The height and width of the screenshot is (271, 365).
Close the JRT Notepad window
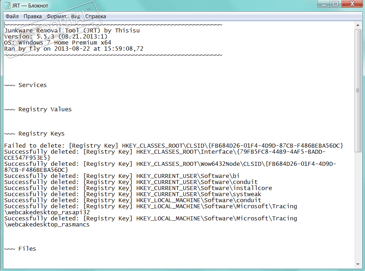point(352,4)
